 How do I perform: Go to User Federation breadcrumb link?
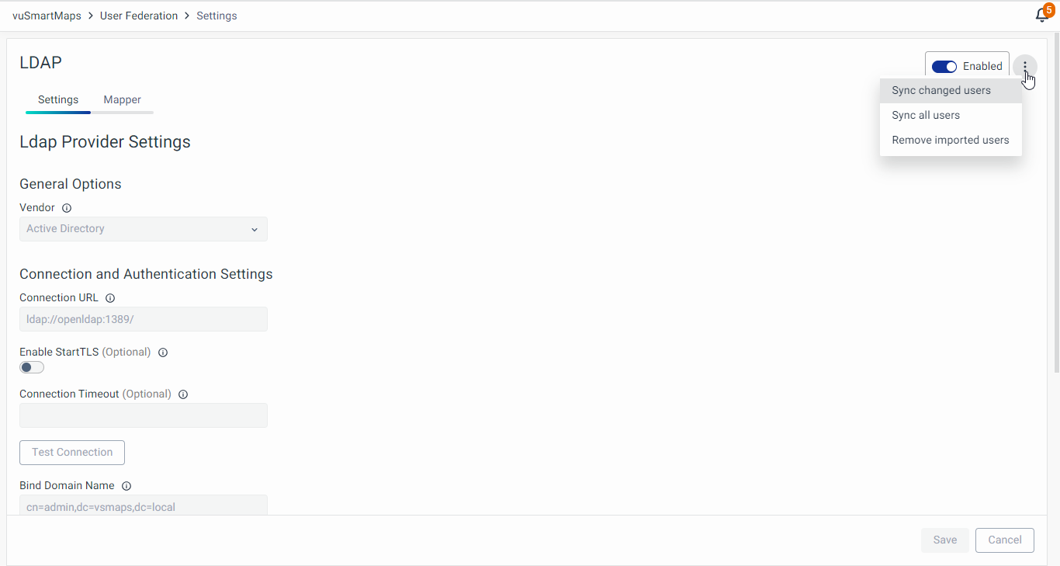pyautogui.click(x=139, y=16)
